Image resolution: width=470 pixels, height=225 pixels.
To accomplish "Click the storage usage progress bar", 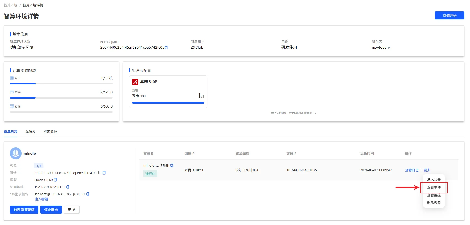I will (61, 112).
